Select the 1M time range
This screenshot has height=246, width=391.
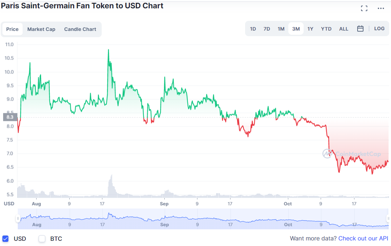pyautogui.click(x=281, y=29)
